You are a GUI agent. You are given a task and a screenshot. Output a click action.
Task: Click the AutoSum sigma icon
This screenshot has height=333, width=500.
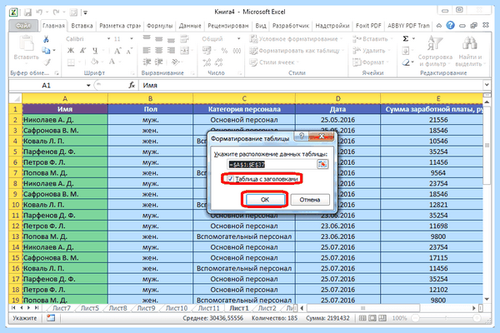click(406, 39)
